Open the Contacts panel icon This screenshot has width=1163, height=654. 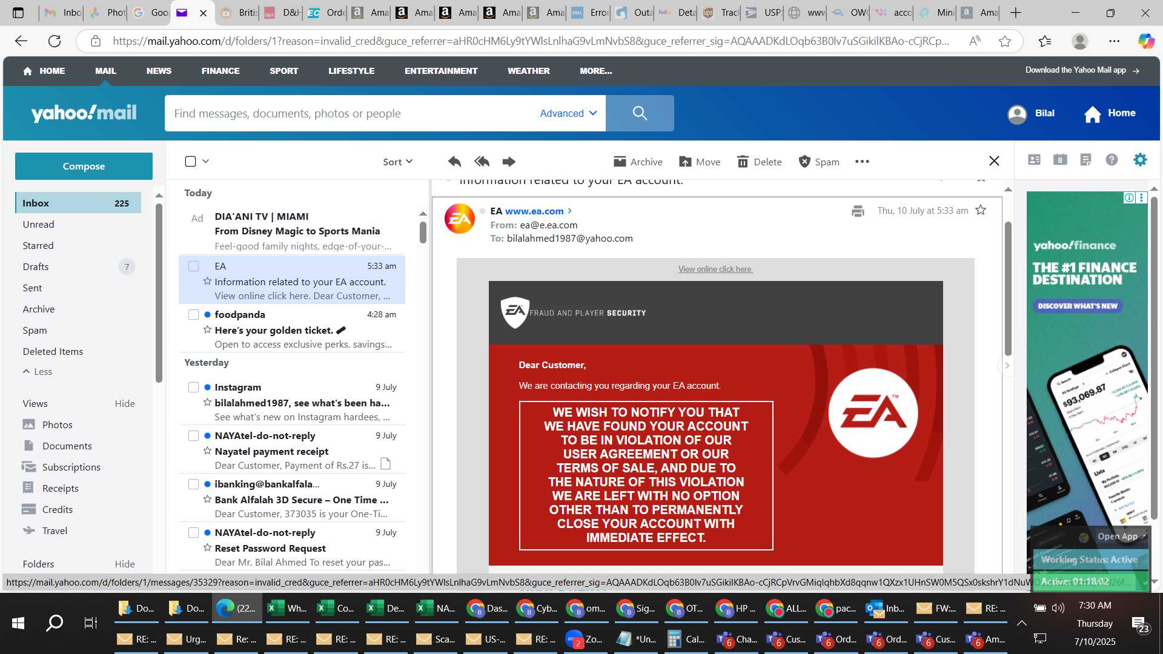1034,160
